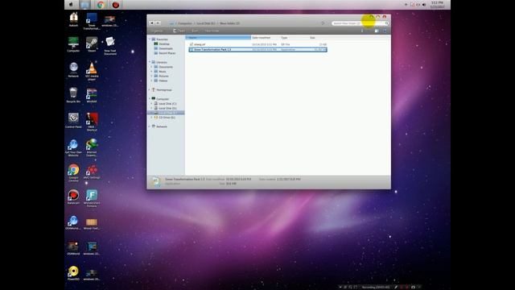Expand the Documents library arrow
The width and height of the screenshot is (515, 290).
coord(152,67)
